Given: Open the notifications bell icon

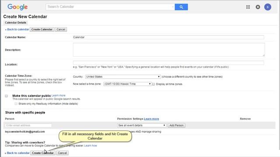Looking at the screenshot, I should [x=258, y=7].
